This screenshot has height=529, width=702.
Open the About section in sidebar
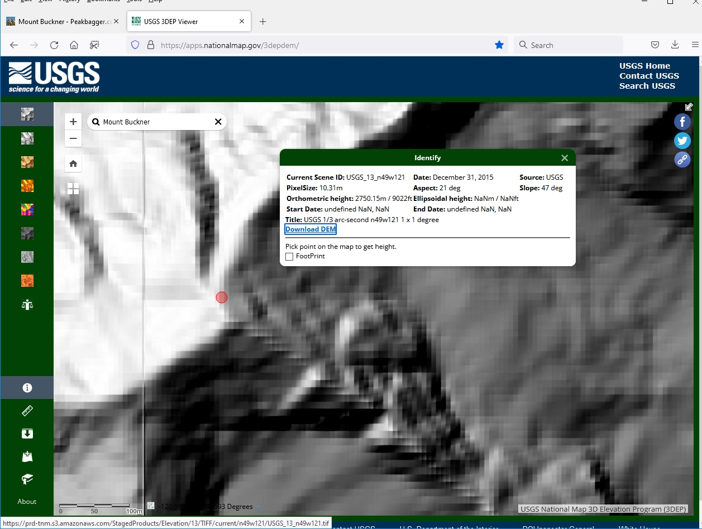(27, 502)
